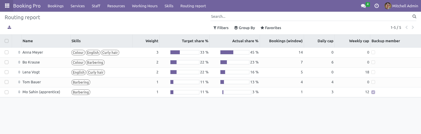Open the Skills menu

click(x=169, y=6)
